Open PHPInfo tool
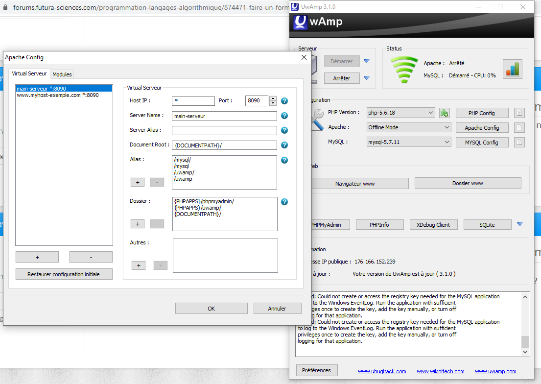Viewport: 541px width, 384px height. [x=379, y=225]
